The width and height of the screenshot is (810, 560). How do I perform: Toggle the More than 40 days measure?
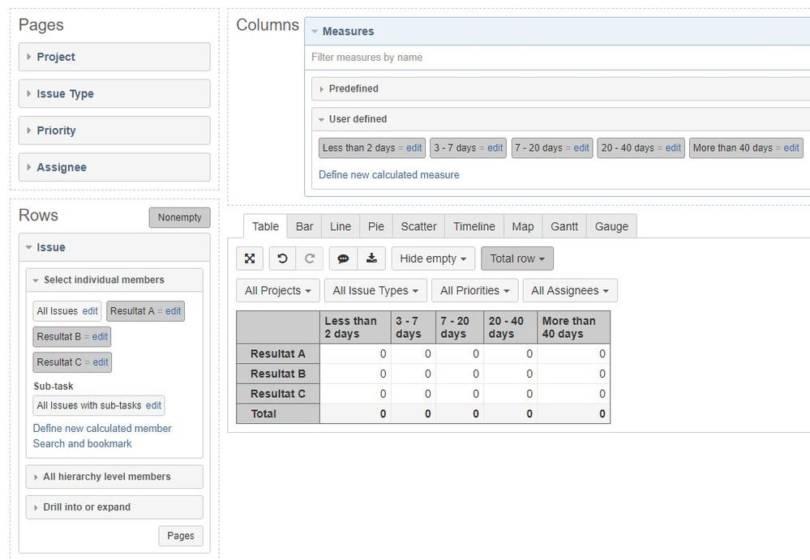[x=732, y=148]
